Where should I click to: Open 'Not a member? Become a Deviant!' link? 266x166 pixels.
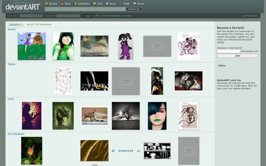pos(114,16)
